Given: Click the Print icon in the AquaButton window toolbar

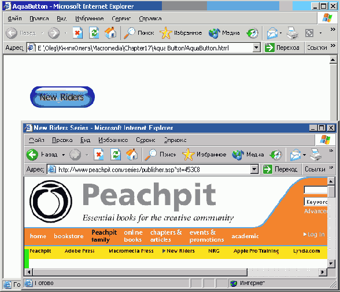Looking at the screenshot, I should click(x=293, y=33).
